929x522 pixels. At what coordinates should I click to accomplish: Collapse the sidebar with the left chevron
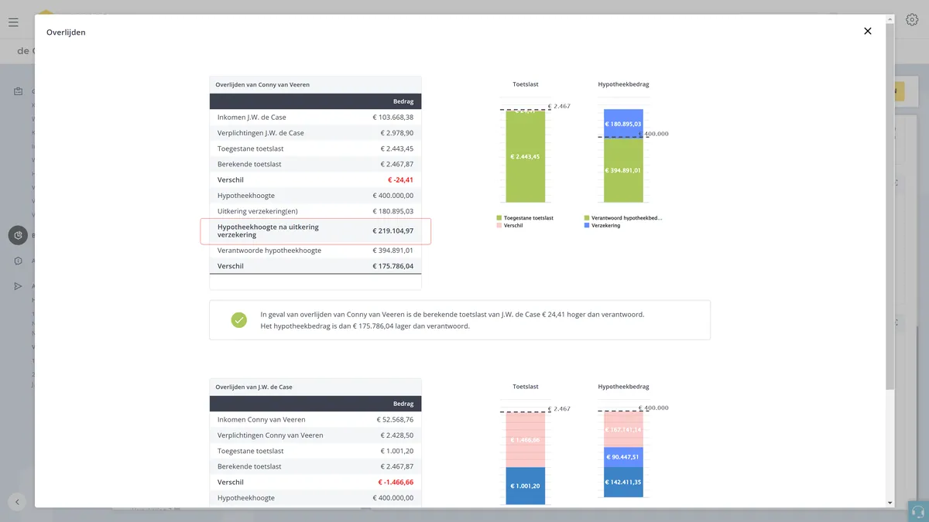(17, 501)
